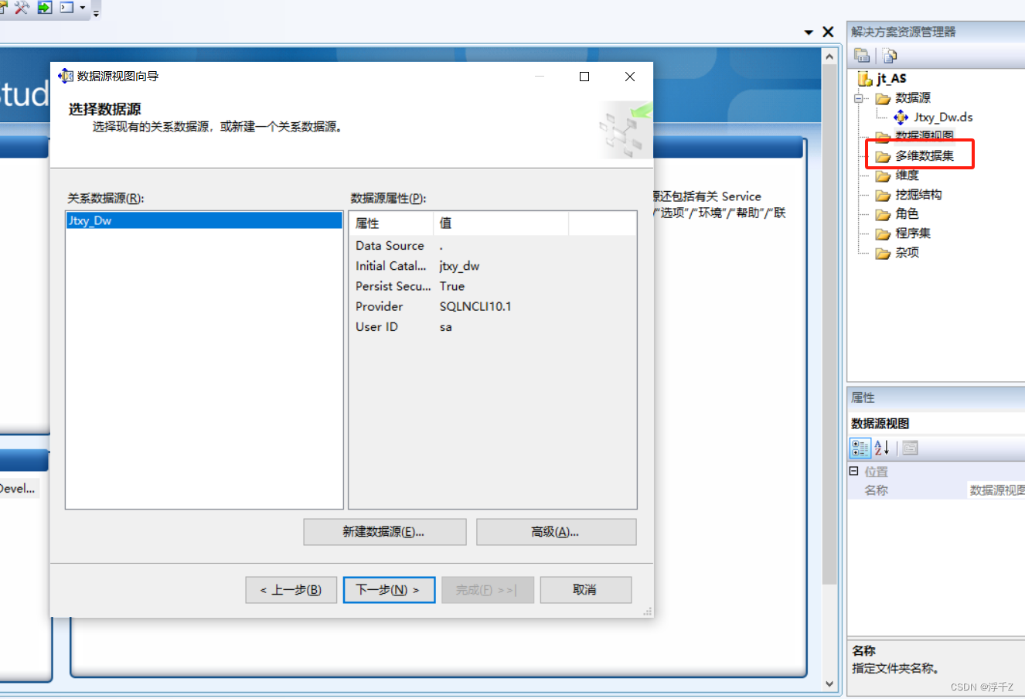This screenshot has width=1025, height=699.
Task: Click the SQLNCLI10.1 provider value
Action: point(475,306)
